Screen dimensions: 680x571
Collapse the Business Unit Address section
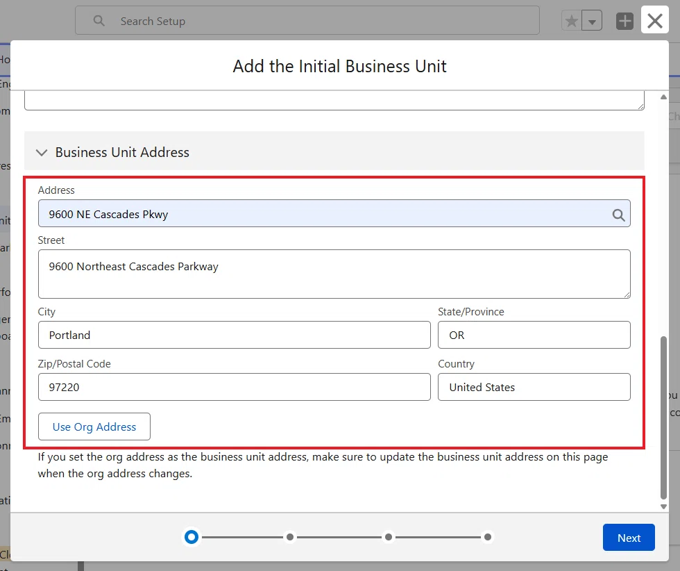42,152
